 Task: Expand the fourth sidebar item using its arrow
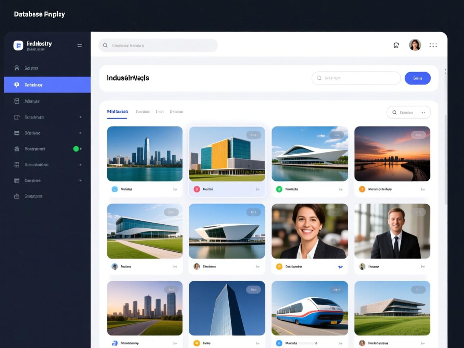[x=81, y=117]
